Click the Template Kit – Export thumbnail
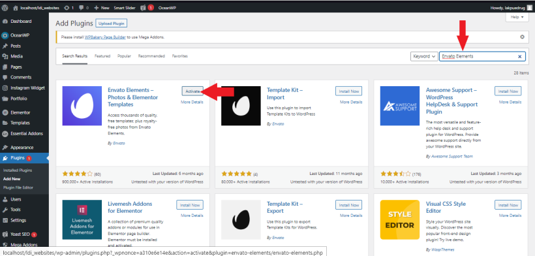This screenshot has height=256, width=535. 241,220
